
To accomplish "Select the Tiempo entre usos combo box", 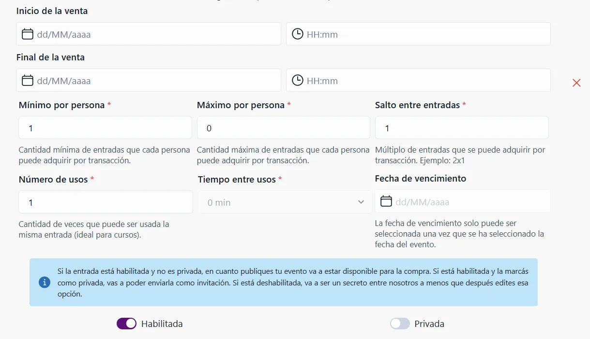I will [285, 202].
